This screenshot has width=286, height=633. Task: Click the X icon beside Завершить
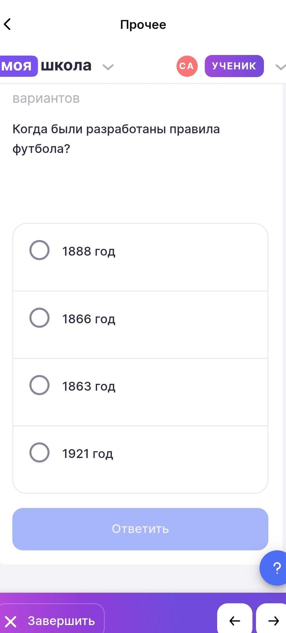pos(11,621)
